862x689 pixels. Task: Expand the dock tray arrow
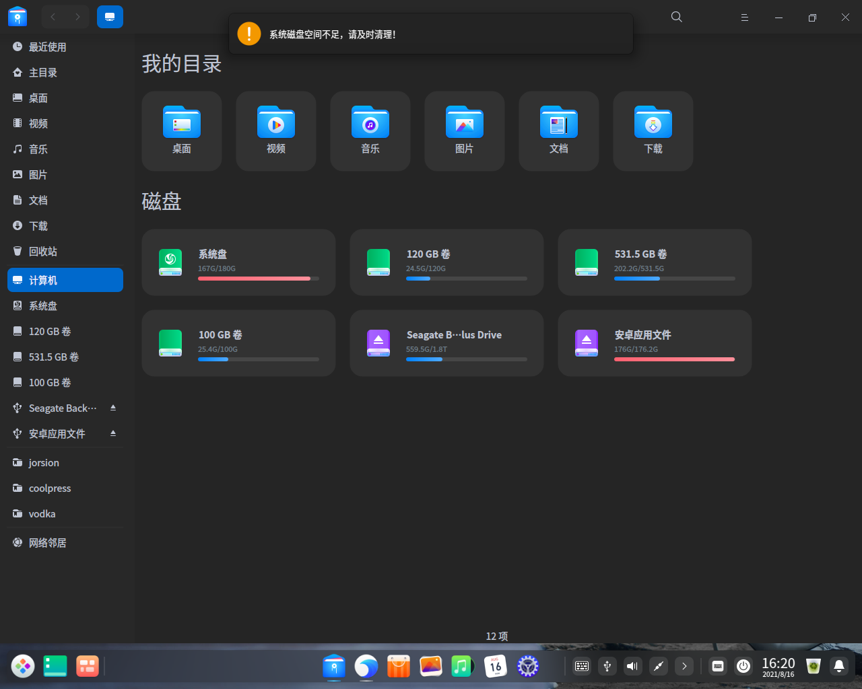684,666
